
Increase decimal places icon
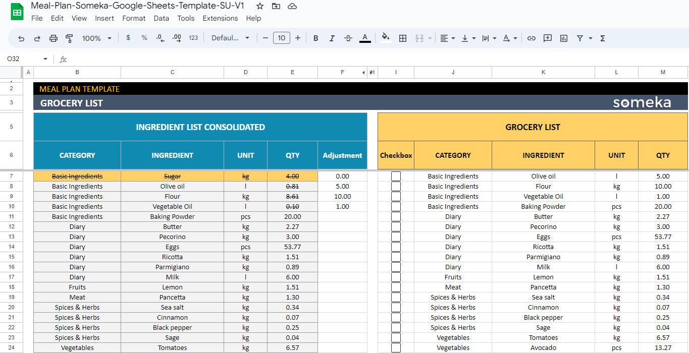coord(177,38)
